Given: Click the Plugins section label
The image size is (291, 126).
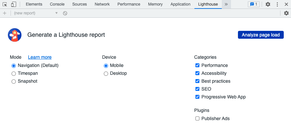Looking at the screenshot, I should click(x=202, y=110).
